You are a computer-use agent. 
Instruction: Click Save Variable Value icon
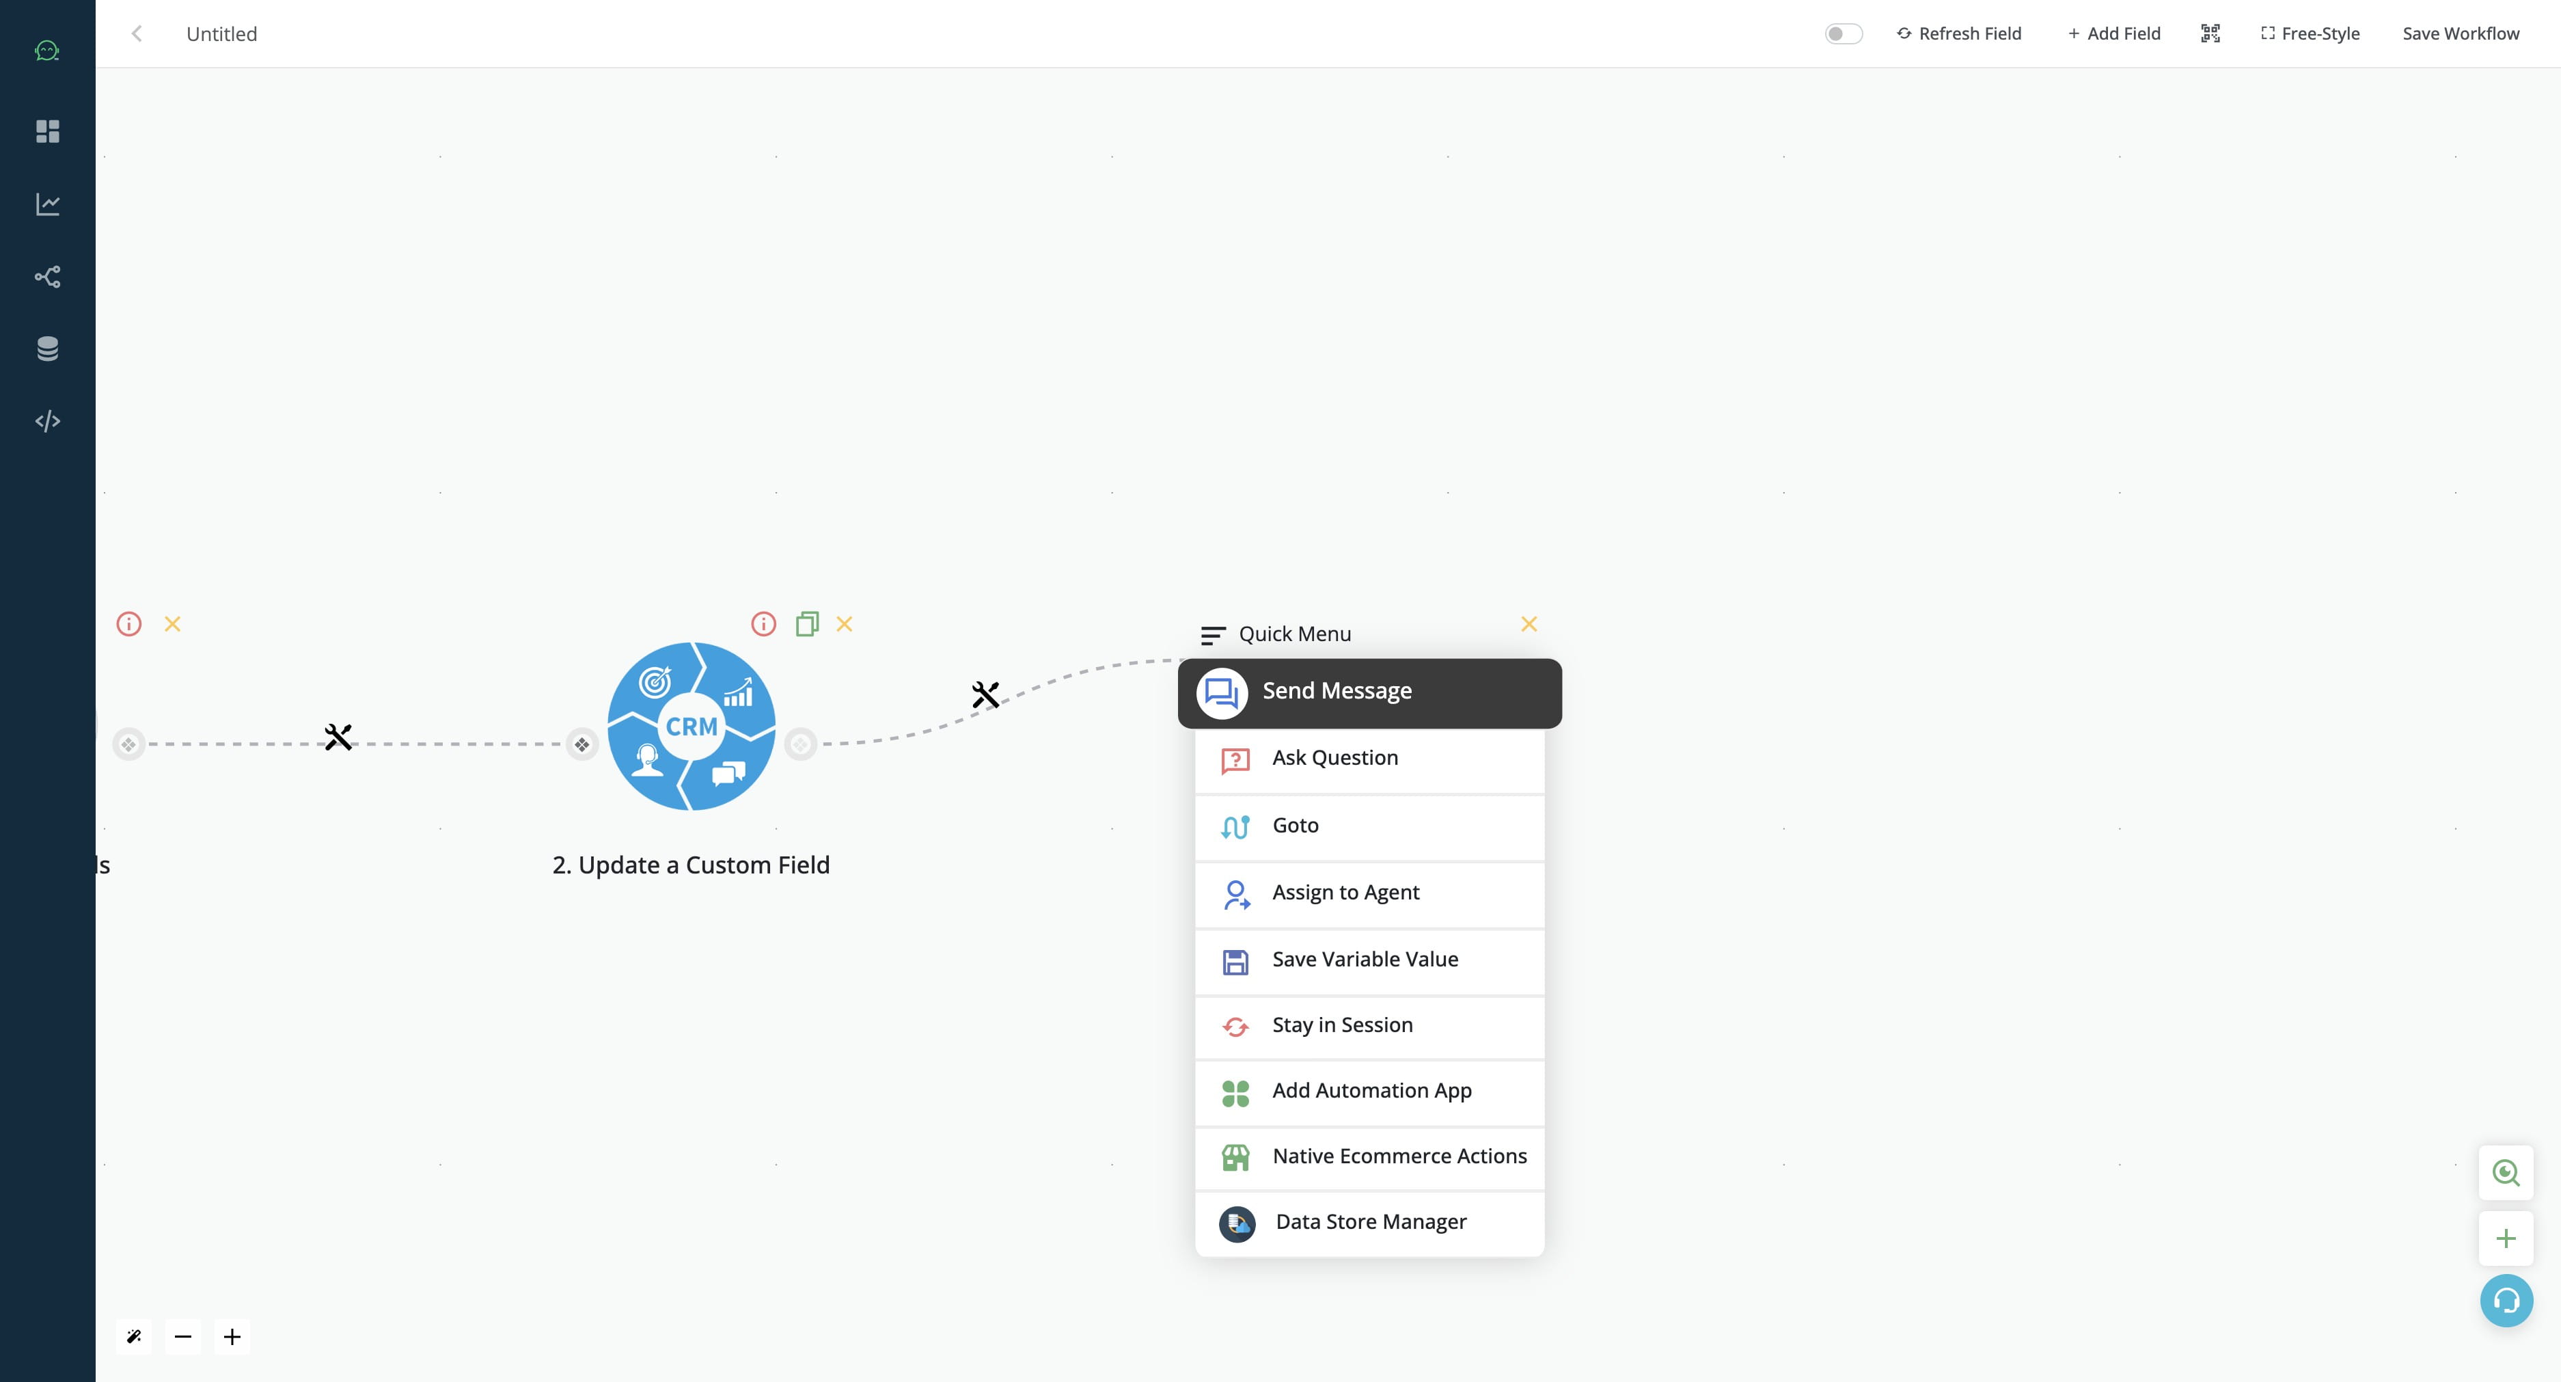(x=1235, y=958)
